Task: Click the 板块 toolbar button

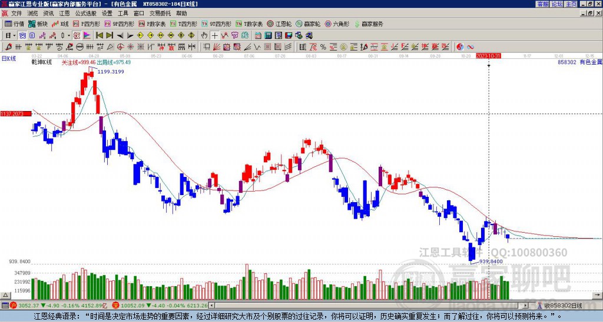Action: coord(38,24)
